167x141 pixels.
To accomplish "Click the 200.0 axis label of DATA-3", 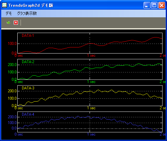I will point(12,91).
